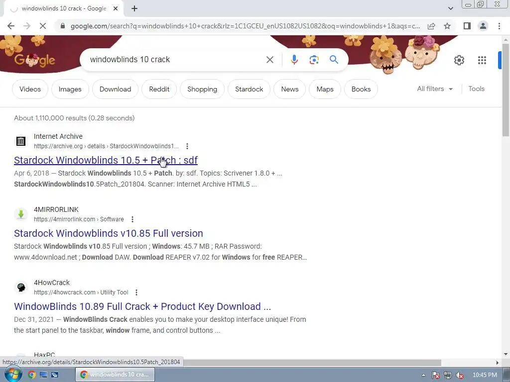Click the forward navigation arrow

(x=27, y=26)
